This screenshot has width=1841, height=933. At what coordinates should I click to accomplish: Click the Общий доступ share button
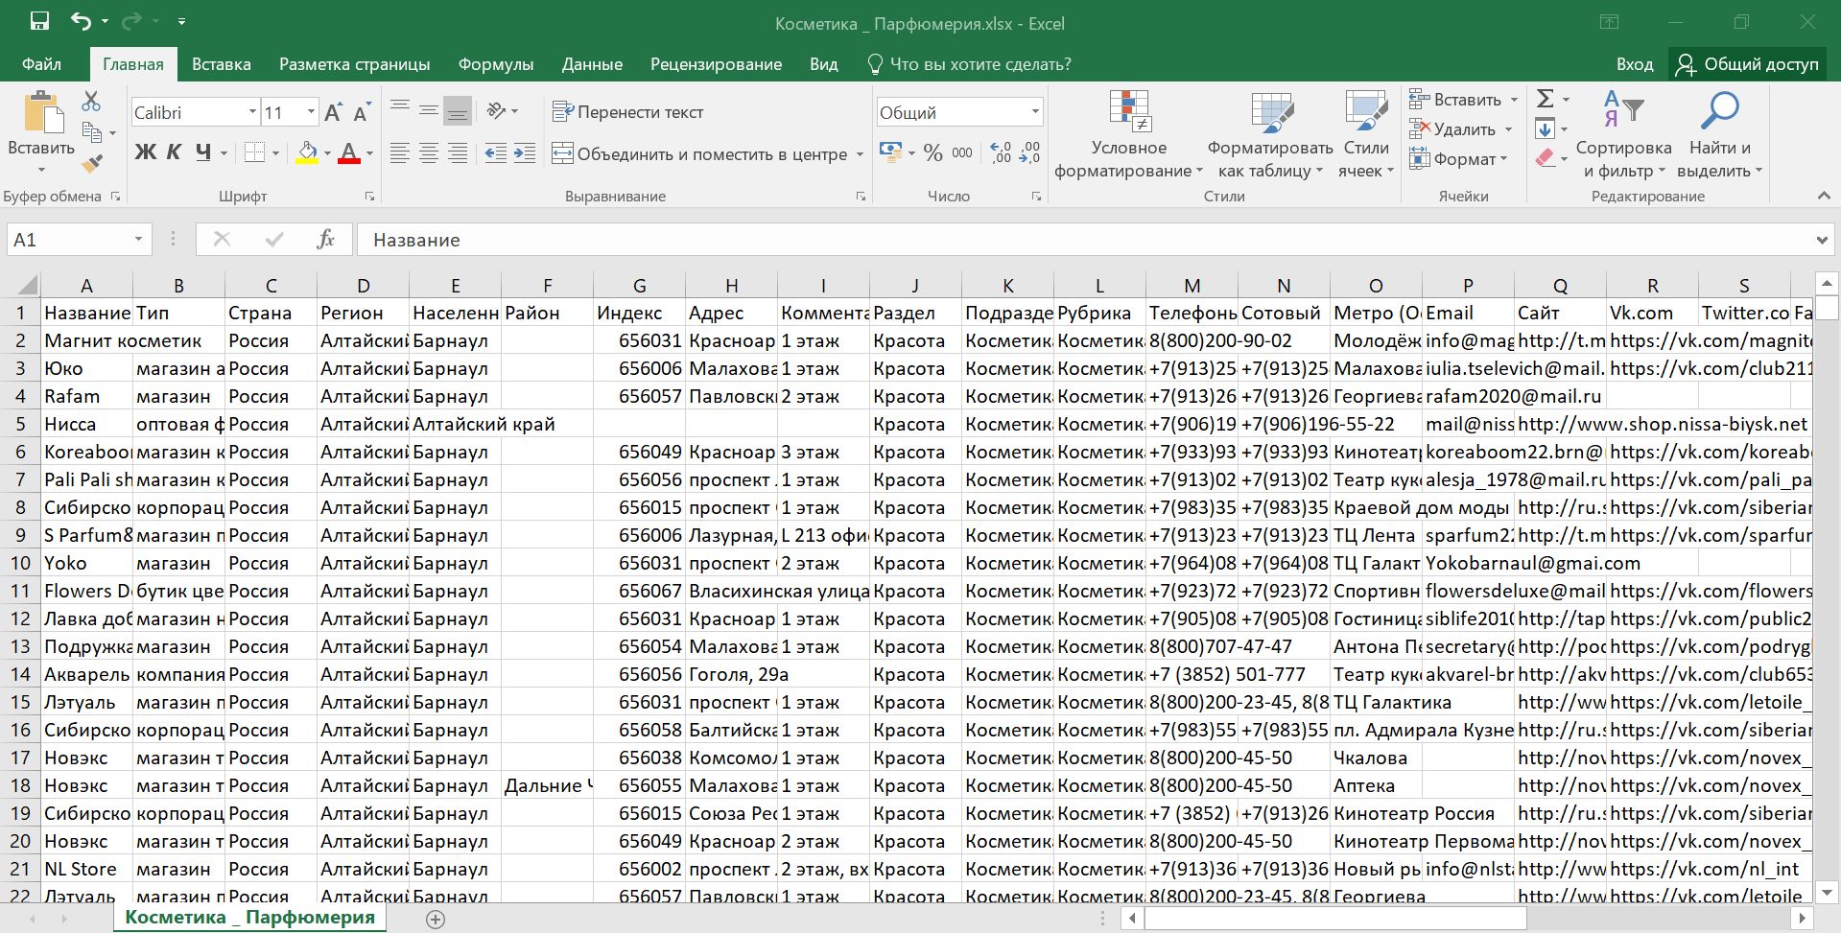coord(1747,64)
